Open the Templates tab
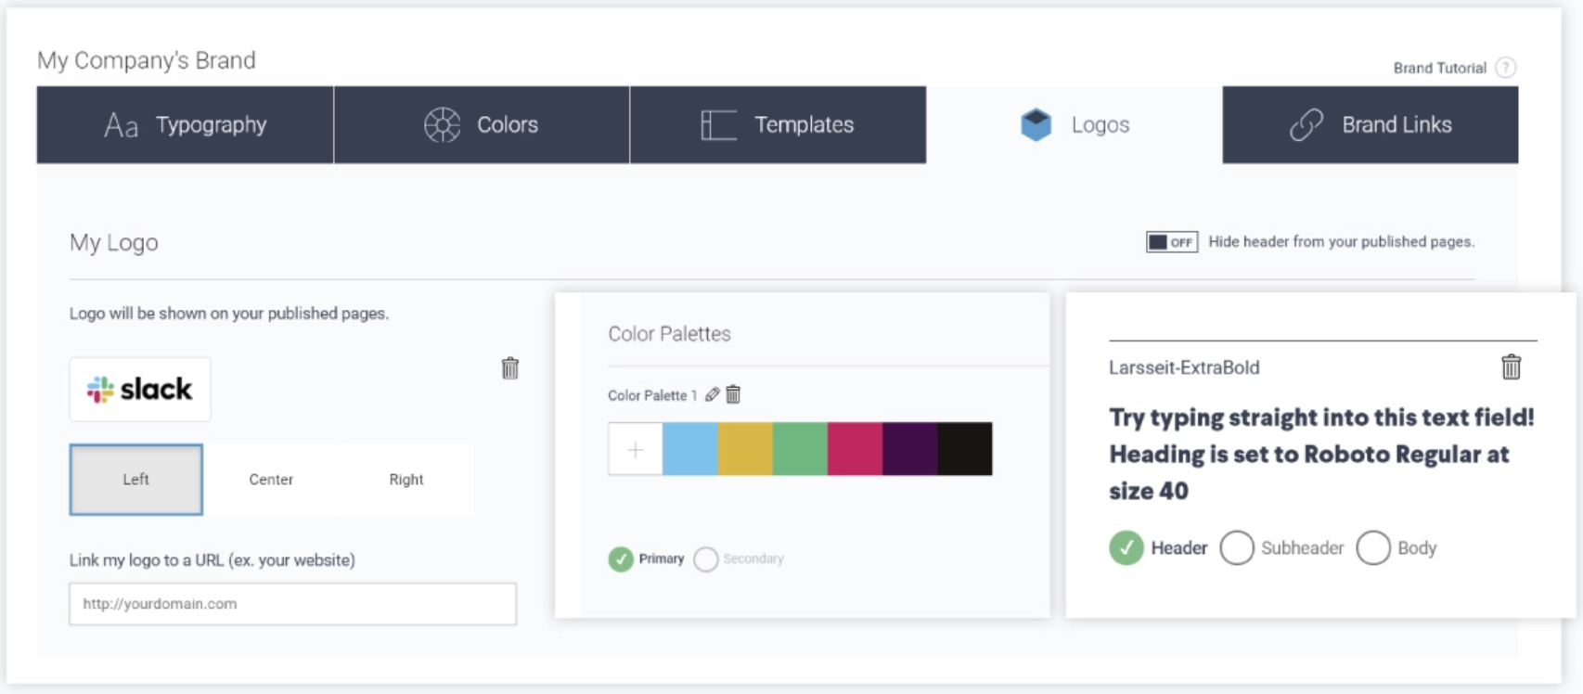This screenshot has width=1583, height=694. coord(778,125)
